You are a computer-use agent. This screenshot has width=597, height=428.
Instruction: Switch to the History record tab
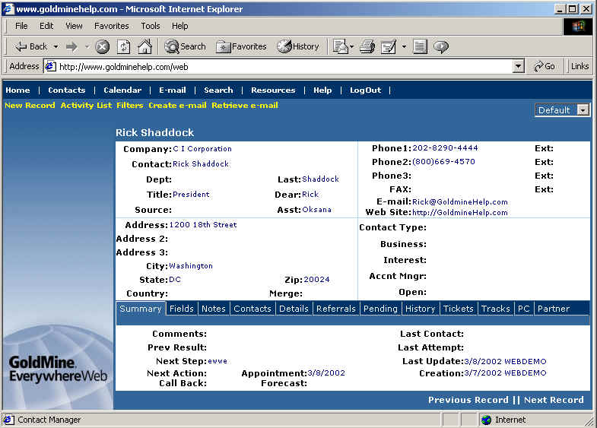tap(420, 309)
